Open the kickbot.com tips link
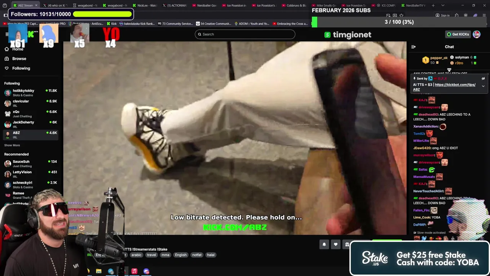This screenshot has width=490, height=276. [444, 87]
